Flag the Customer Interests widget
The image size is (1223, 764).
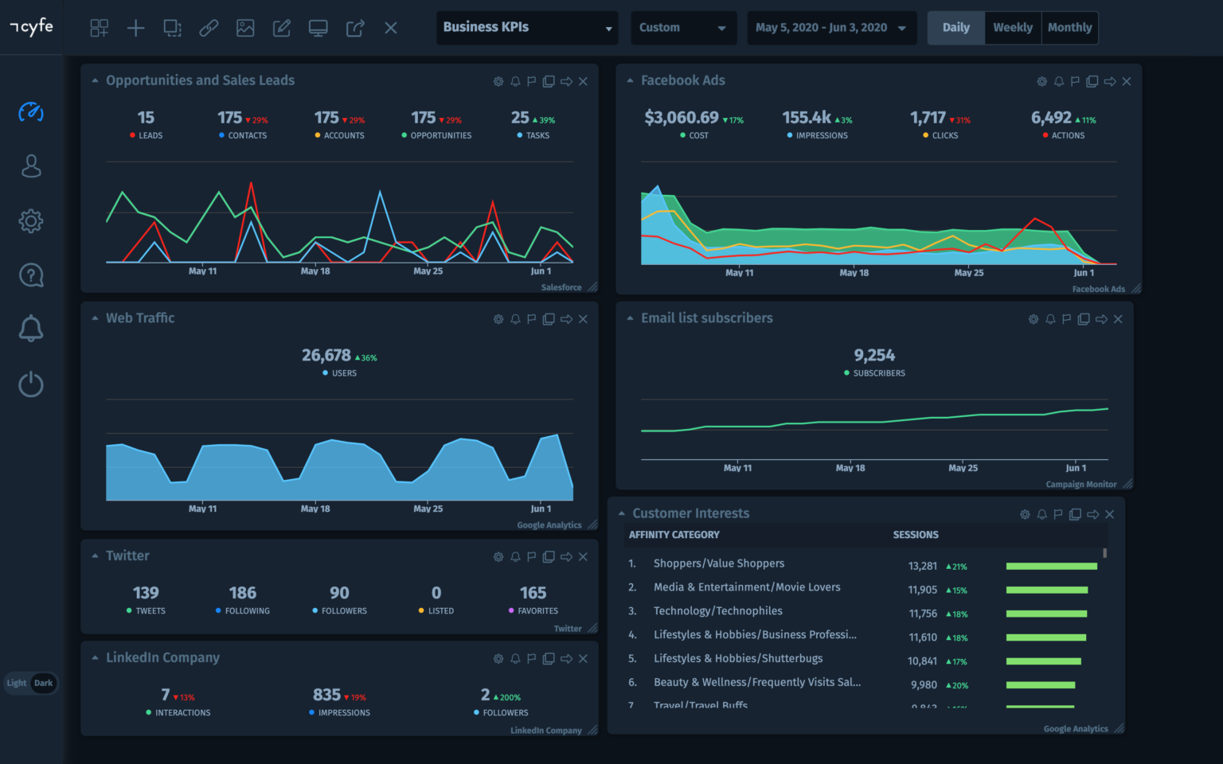click(x=1058, y=514)
